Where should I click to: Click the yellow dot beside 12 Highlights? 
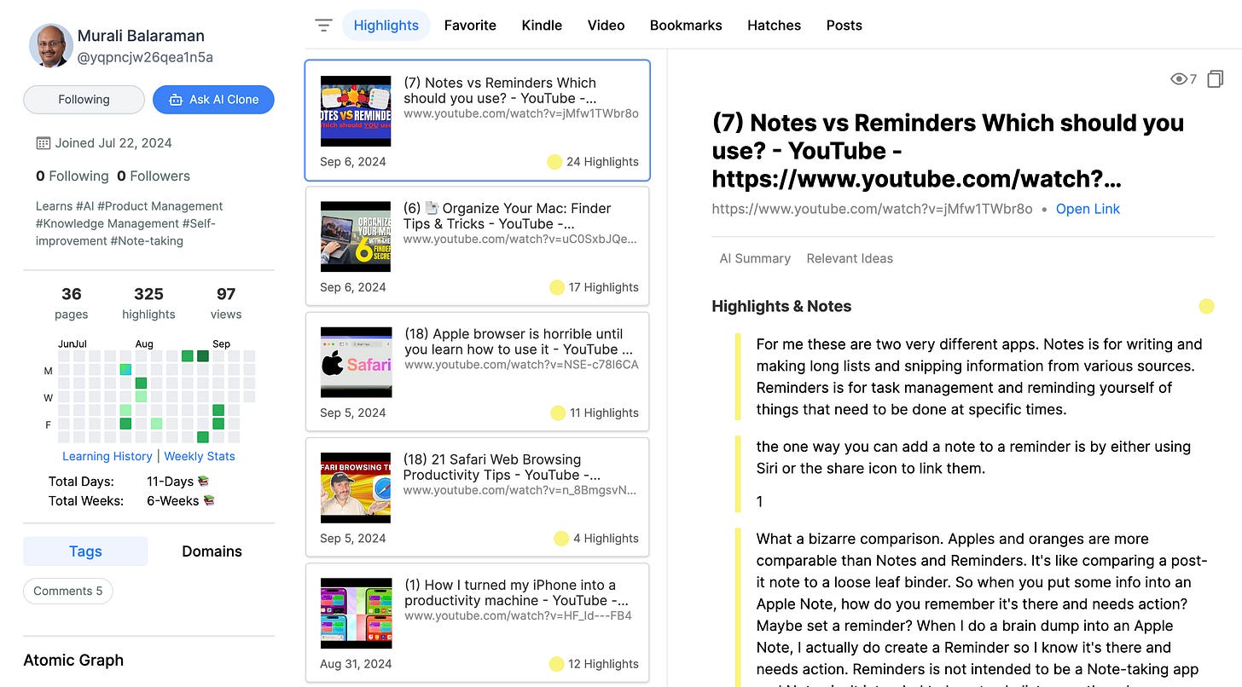click(556, 664)
